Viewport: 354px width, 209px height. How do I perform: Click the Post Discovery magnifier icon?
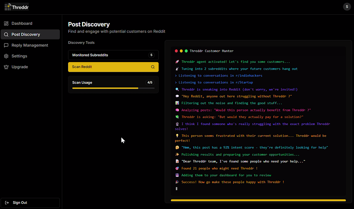click(x=6, y=34)
